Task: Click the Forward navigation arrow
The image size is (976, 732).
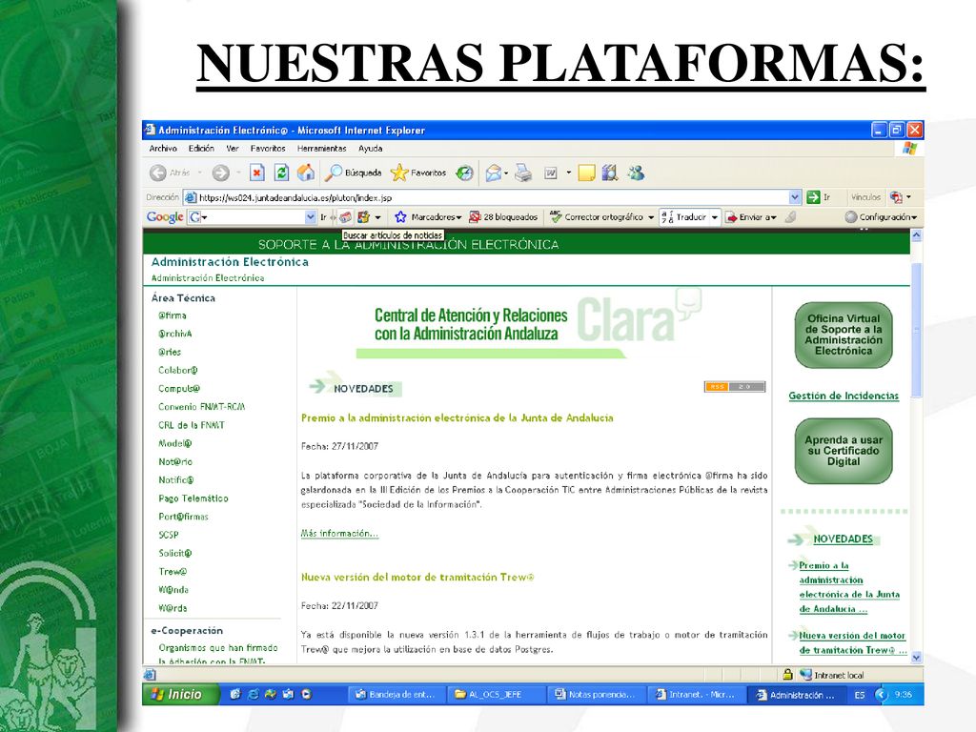Action: click(x=220, y=173)
